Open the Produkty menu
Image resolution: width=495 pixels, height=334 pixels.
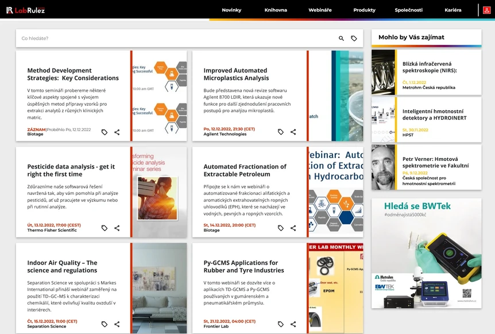(x=363, y=10)
